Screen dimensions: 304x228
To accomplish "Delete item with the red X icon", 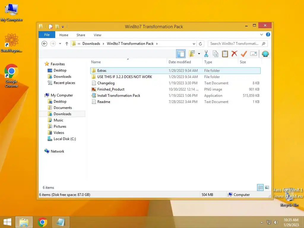I will click(x=234, y=54).
